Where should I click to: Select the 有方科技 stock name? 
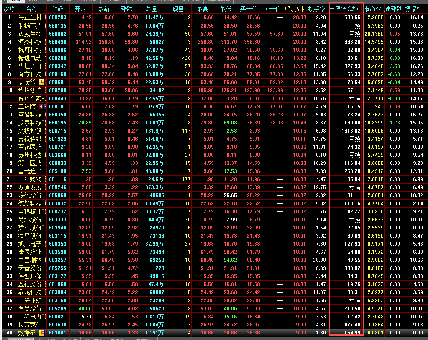[x=30, y=74]
